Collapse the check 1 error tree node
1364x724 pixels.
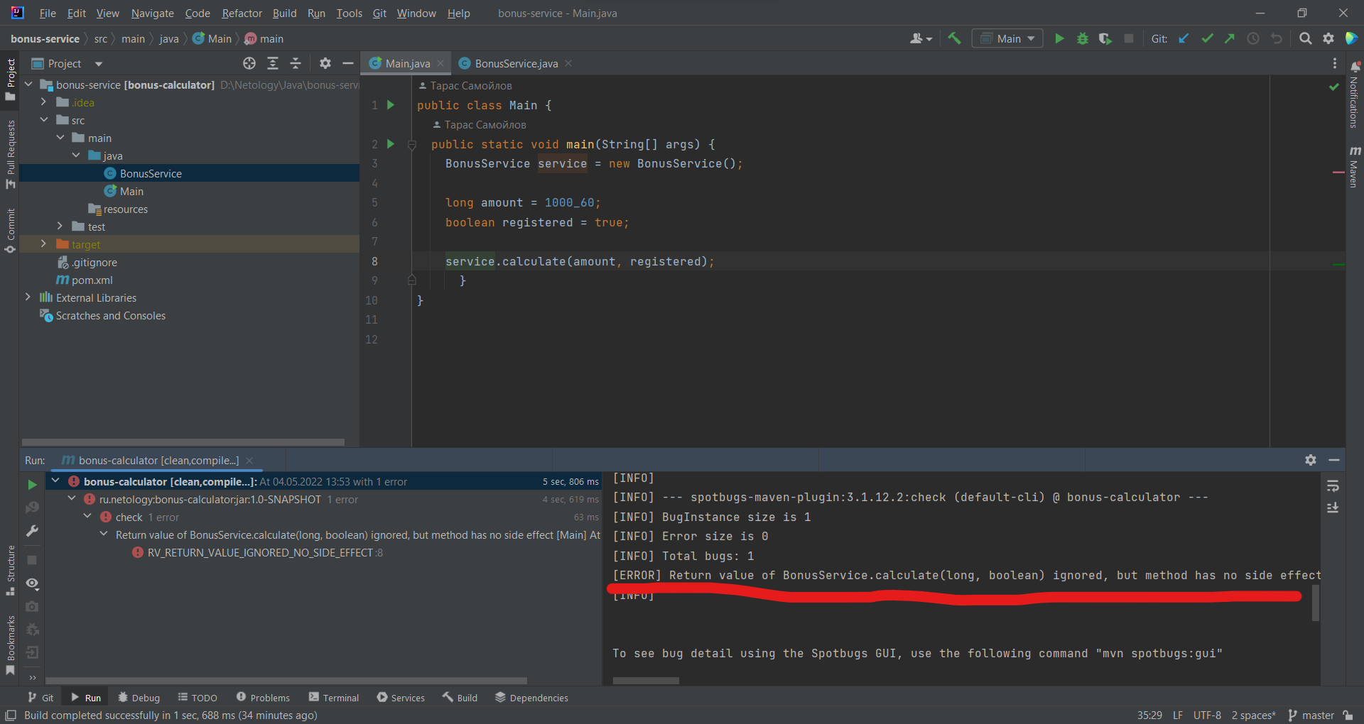pyautogui.click(x=87, y=516)
